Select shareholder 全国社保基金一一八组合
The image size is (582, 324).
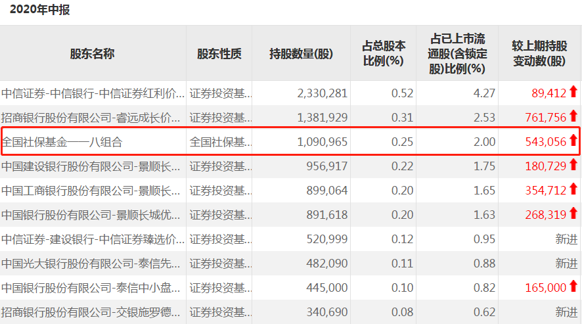point(62,142)
